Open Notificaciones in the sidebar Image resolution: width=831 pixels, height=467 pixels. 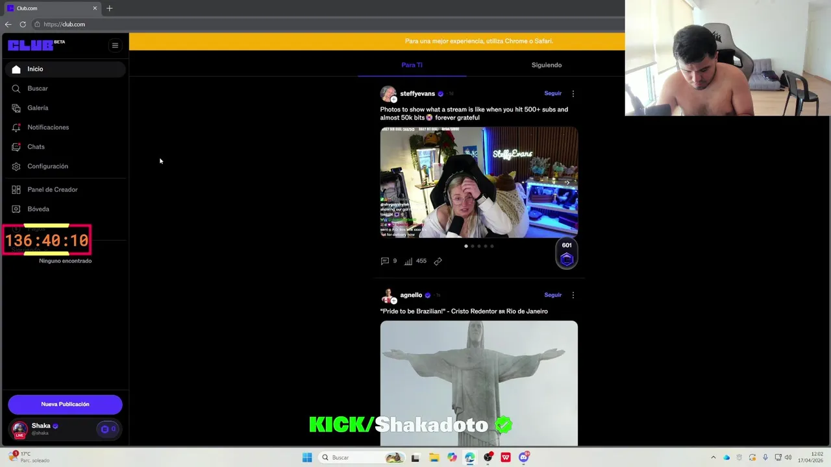click(x=65, y=127)
